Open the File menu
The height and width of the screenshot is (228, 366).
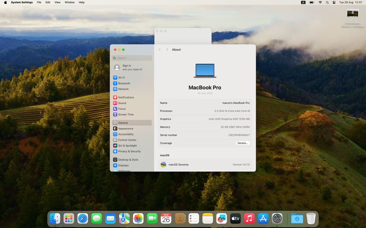pos(39,2)
